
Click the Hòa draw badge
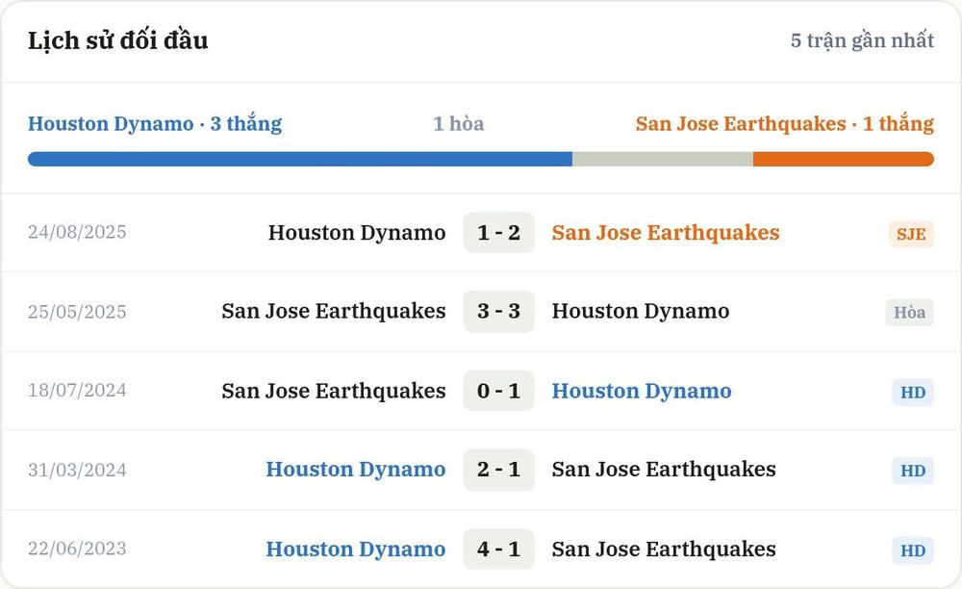pos(909,312)
